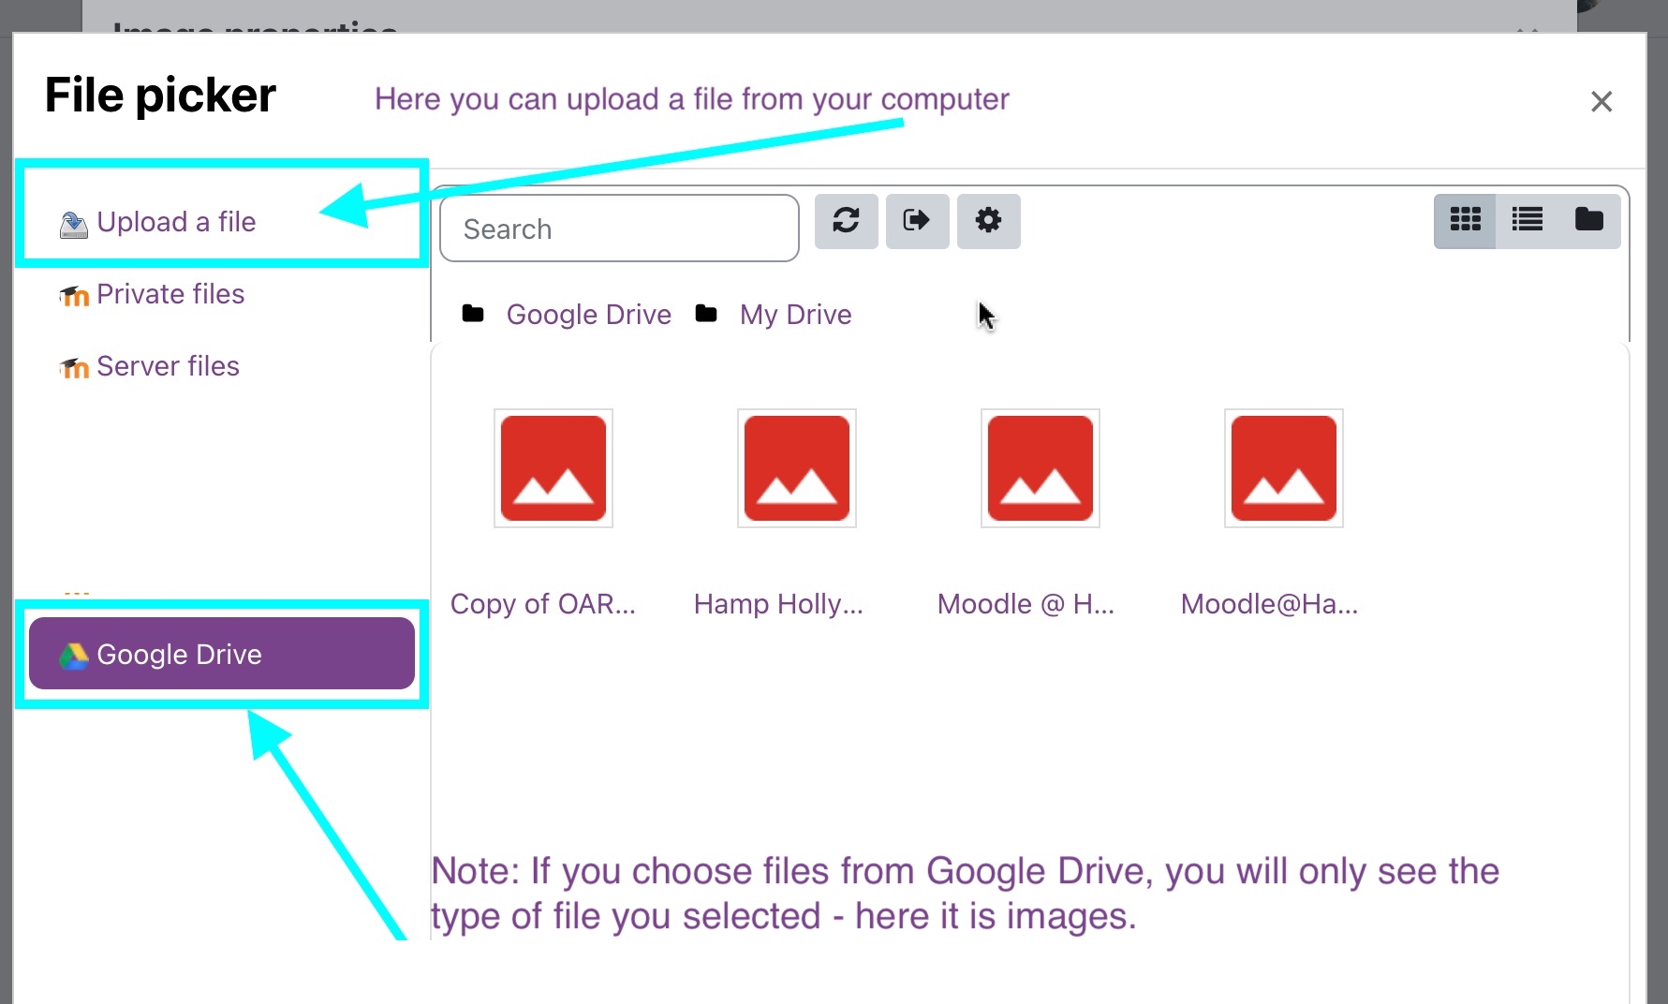Click the Moodle @ H... file name
Image resolution: width=1668 pixels, height=1004 pixels.
pyautogui.click(x=1026, y=604)
